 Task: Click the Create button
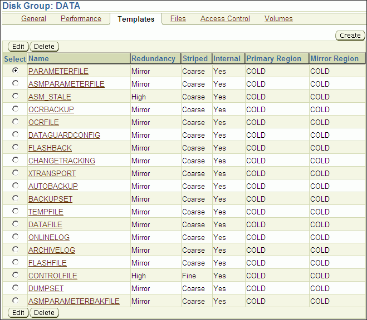click(x=350, y=36)
